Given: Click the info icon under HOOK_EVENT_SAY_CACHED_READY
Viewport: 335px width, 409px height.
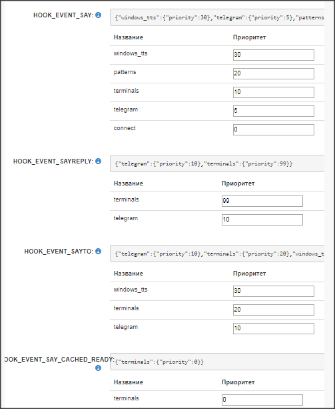Looking at the screenshot, I should [x=98, y=368].
